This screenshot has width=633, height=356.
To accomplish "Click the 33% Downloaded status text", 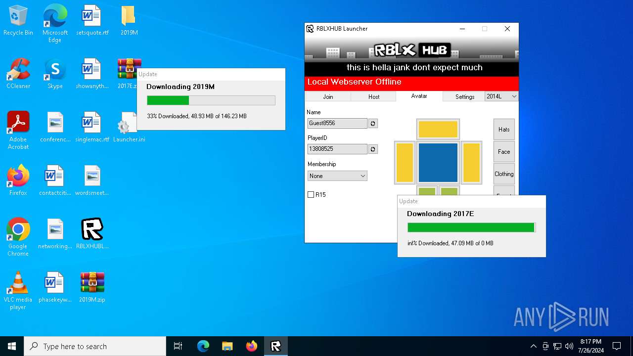I will click(x=197, y=116).
